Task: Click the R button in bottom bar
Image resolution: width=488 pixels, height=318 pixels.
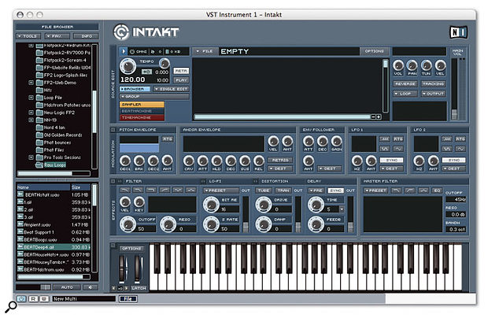Action: tap(33, 298)
